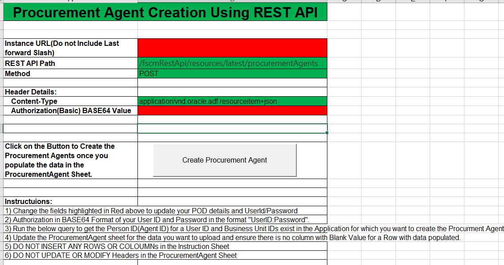Viewport: 504px width, 265px height.
Task: Select the cell describing the button's purpose
Action: [x=69, y=160]
